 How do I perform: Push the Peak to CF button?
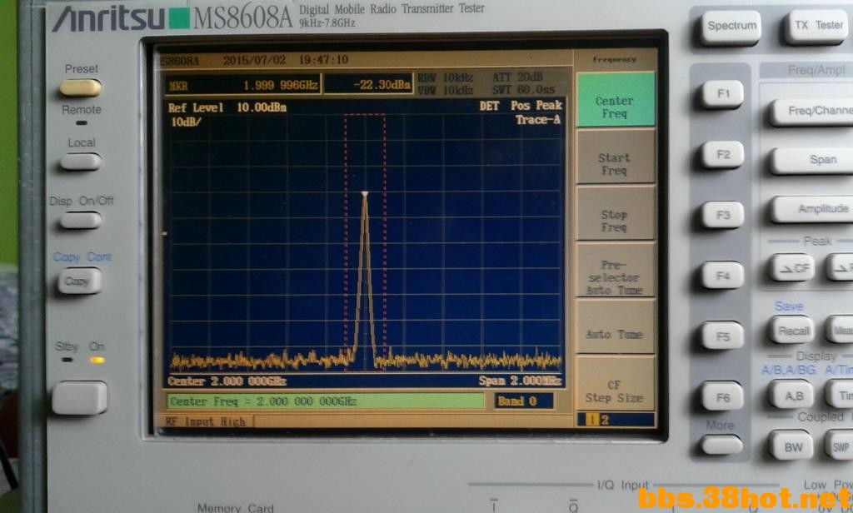pos(792,267)
